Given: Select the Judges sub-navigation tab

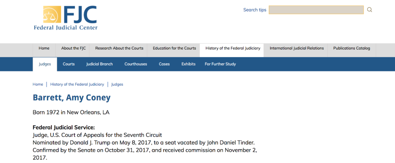Looking at the screenshot, I should click(x=45, y=64).
